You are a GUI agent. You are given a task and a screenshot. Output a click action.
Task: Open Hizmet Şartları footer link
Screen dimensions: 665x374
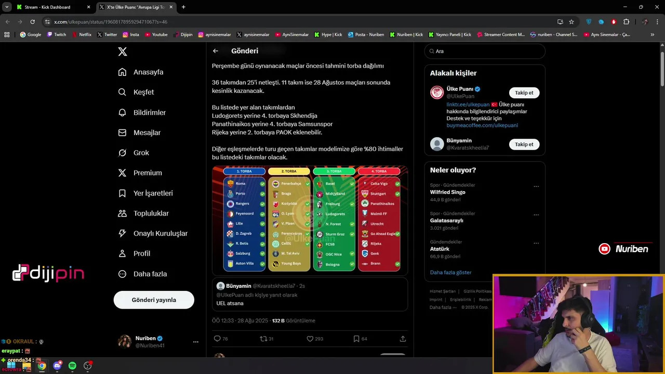pos(443,291)
